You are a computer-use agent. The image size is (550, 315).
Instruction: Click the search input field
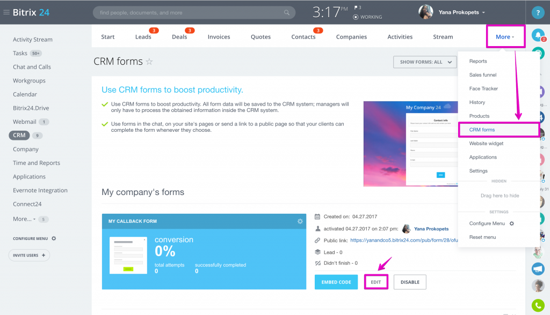(x=194, y=13)
